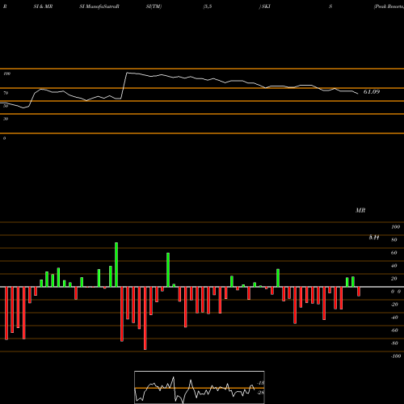This screenshot has width=404, height=404.
Task: Click the tallest green histogram bar
Action: 116,264
